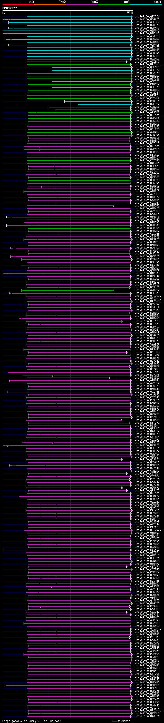Image resolution: width=164 pixels, height=723 pixels.
Task: Open hit UniRef100_A8E378
Action: click(147, 82)
